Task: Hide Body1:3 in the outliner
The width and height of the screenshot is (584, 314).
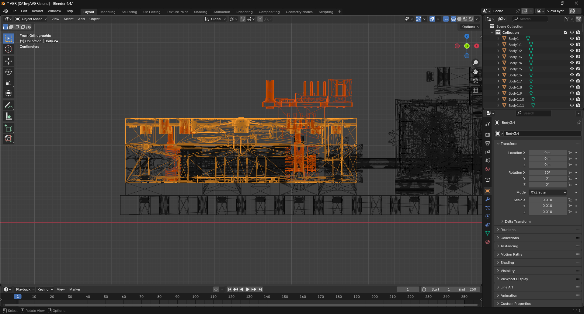Action: coord(572,57)
